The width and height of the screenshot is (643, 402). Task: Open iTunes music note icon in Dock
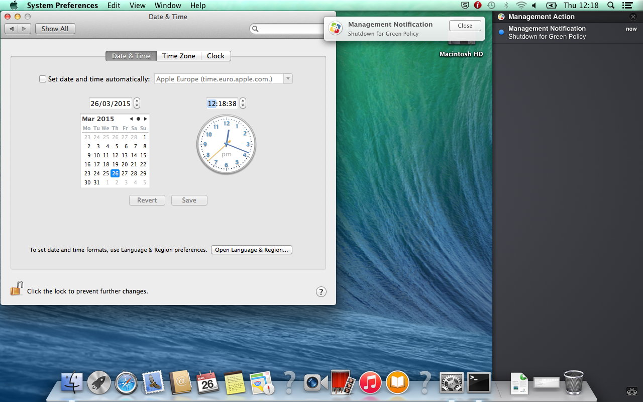[x=370, y=383]
